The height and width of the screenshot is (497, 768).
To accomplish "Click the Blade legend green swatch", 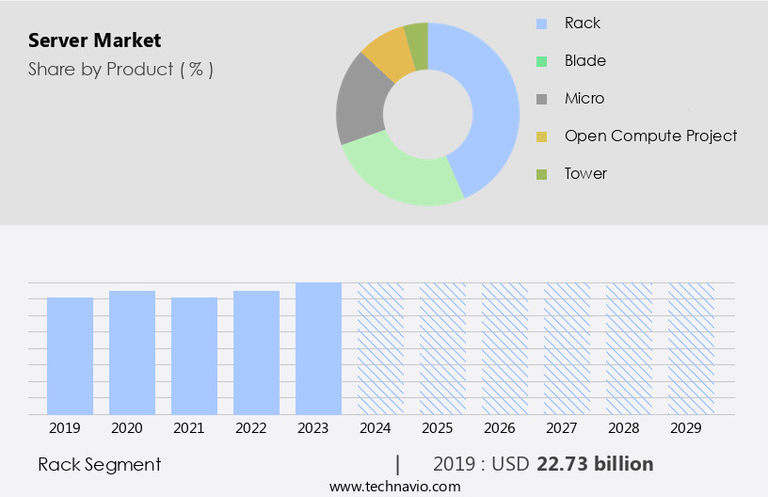I will 541,61.
